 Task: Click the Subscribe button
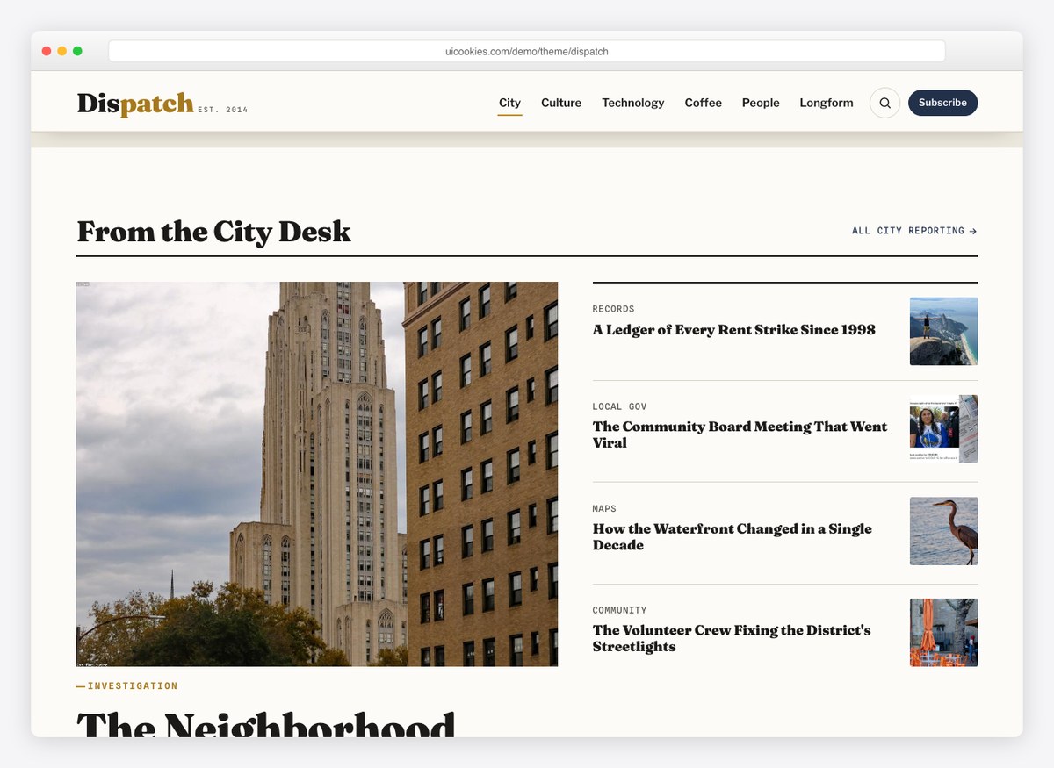pyautogui.click(x=942, y=103)
